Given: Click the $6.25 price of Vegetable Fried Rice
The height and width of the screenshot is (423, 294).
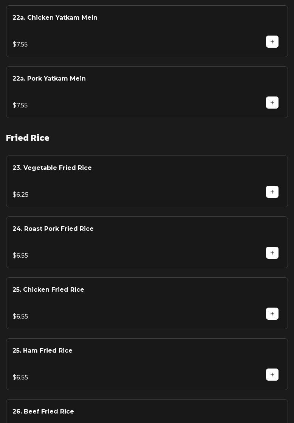Looking at the screenshot, I should (20, 195).
